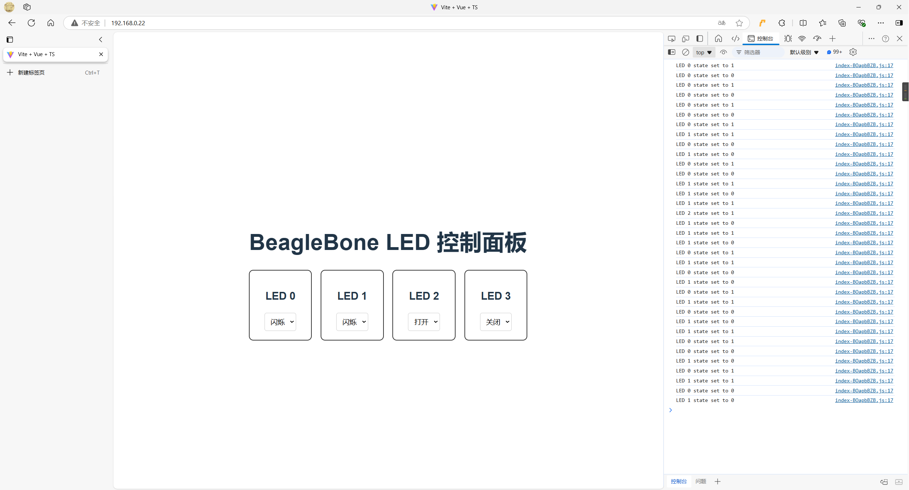Toggle the DevTools activity bar layout icon

coord(700,39)
